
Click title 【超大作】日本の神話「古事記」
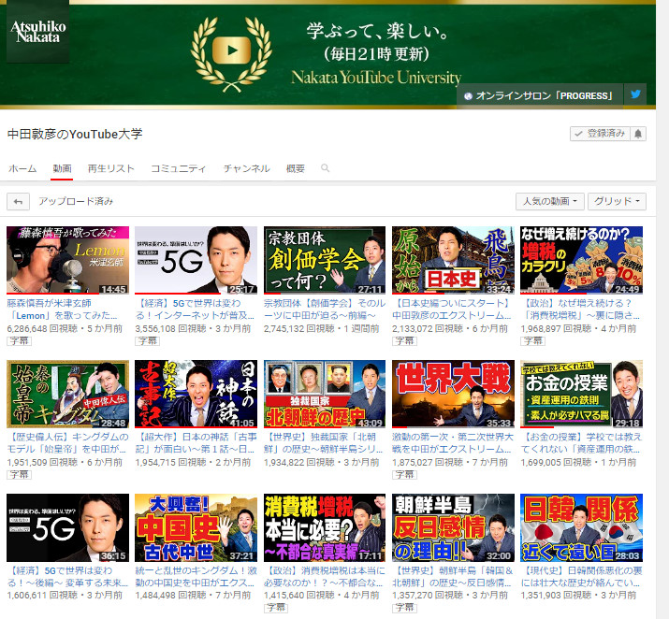pyautogui.click(x=196, y=443)
